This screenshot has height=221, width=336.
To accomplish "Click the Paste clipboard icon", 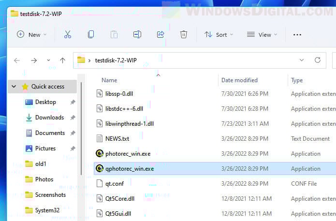I will coord(114,34).
